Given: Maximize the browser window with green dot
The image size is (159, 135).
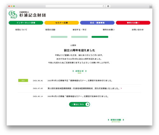Looking at the screenshot, I should [14, 6].
